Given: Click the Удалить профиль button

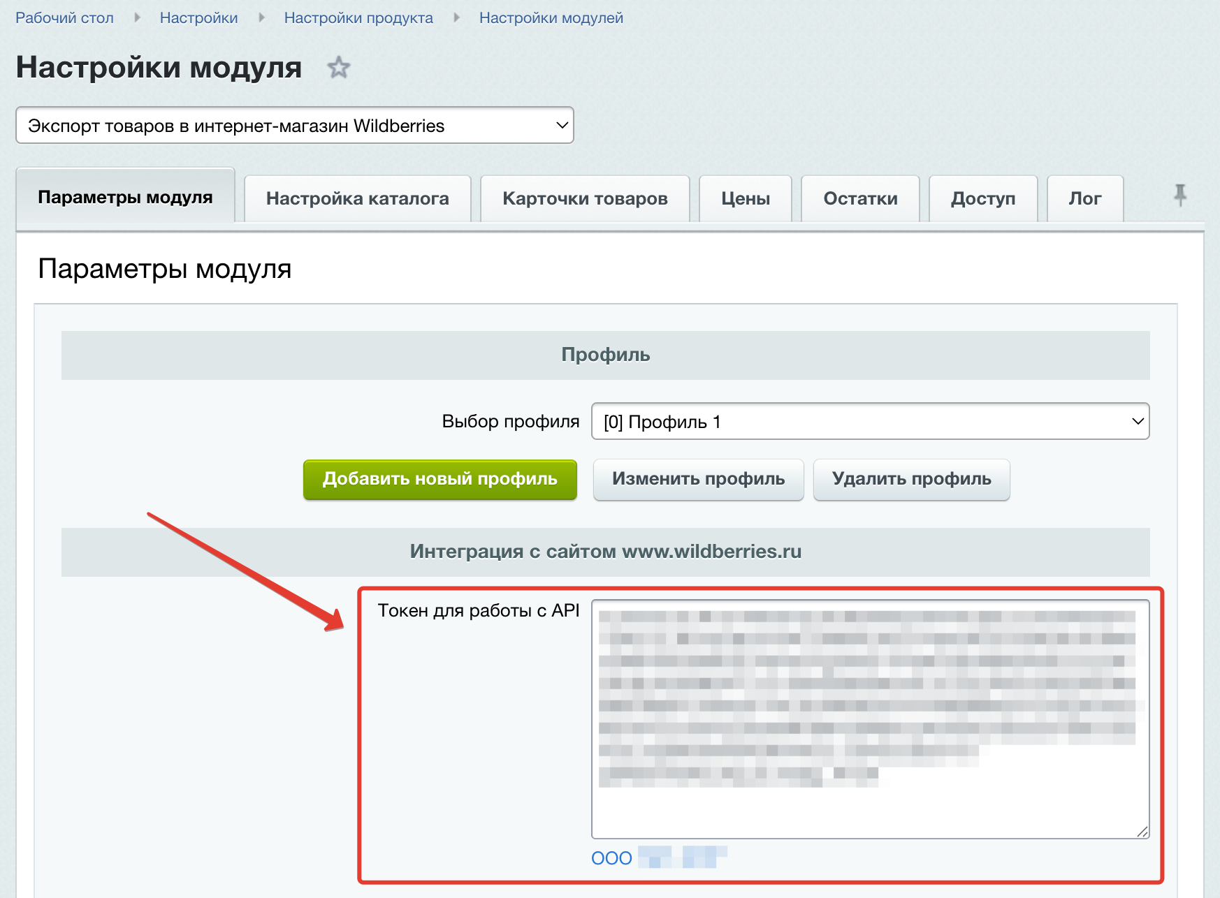Looking at the screenshot, I should tap(911, 479).
